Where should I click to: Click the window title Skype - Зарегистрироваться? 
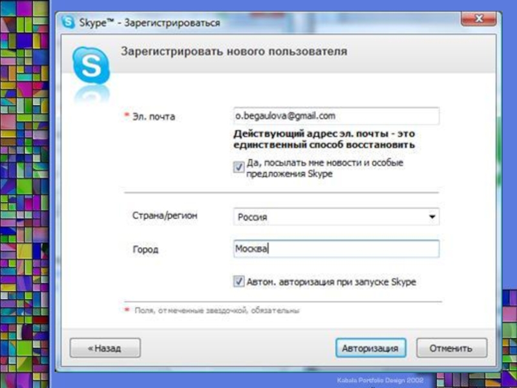[x=149, y=23]
